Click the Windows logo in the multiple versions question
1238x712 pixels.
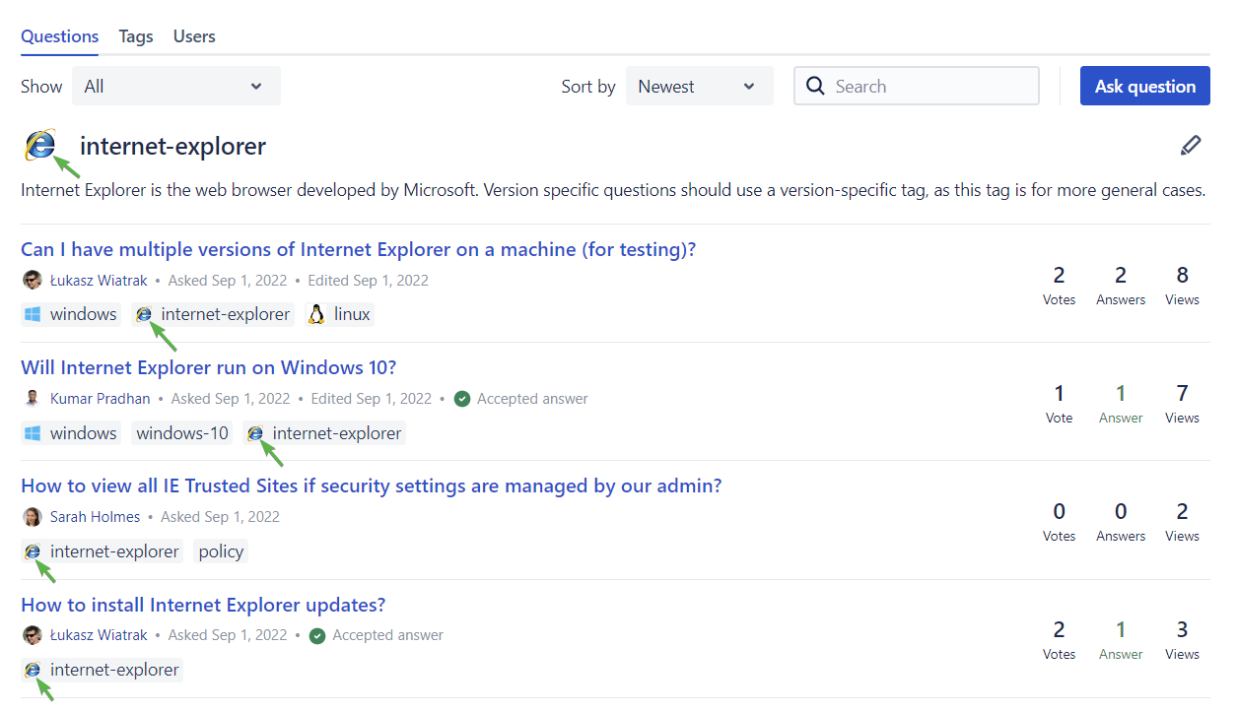coord(33,314)
